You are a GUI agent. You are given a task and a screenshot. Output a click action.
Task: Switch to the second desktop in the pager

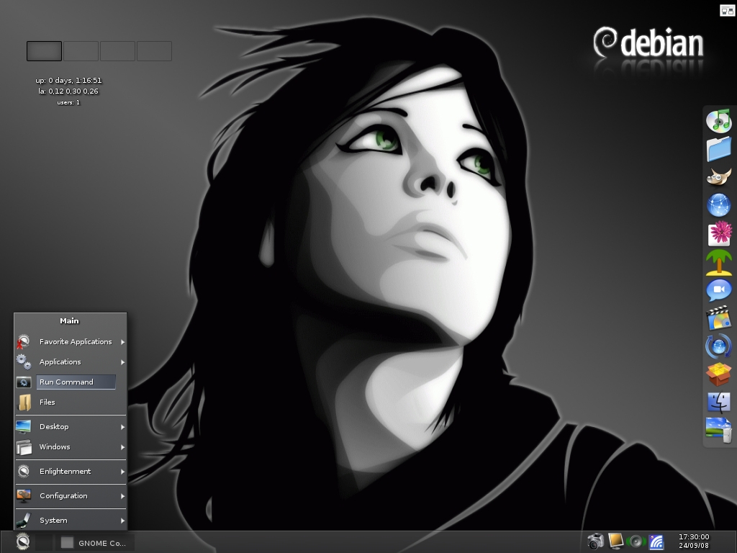pyautogui.click(x=81, y=51)
